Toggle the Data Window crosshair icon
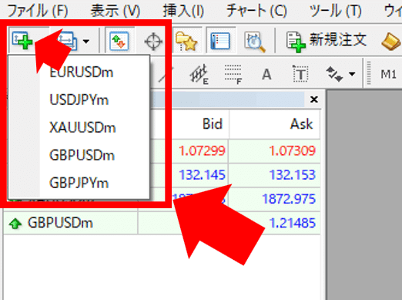The height and width of the screenshot is (300, 402). [x=153, y=41]
